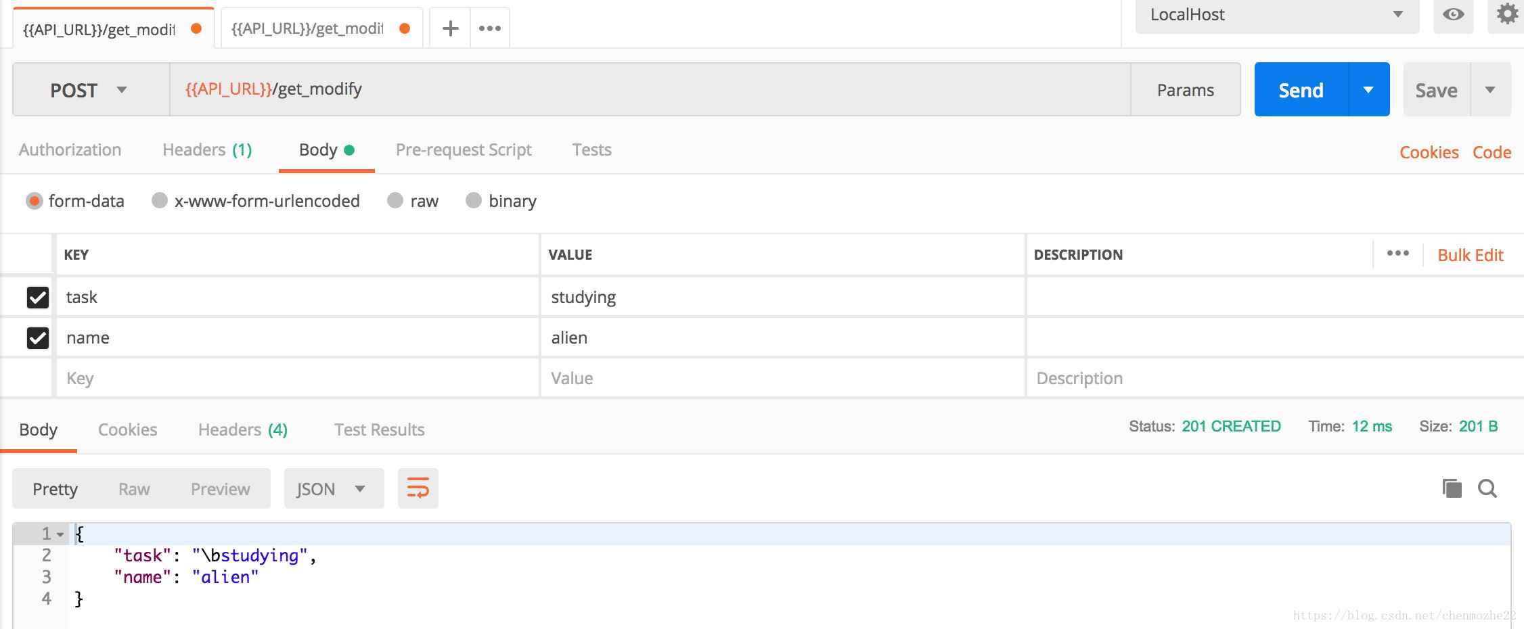Viewport: 1524px width, 629px height.
Task: Select the raw body type radio
Action: [396, 201]
